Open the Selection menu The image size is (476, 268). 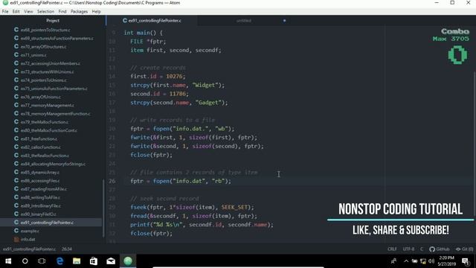coord(45,12)
